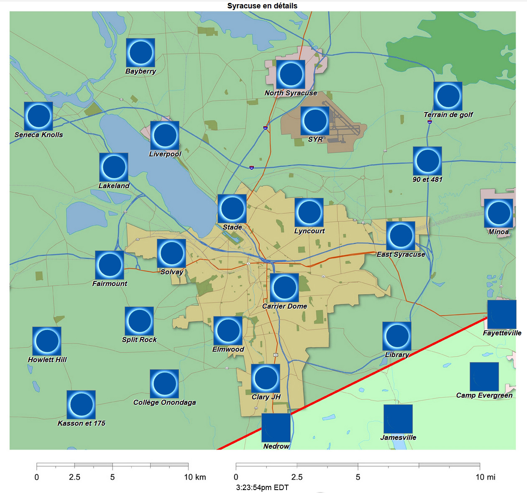Select the 90 et 481 eclipse icon
Viewport: 527px width, 493px height.
(x=427, y=161)
